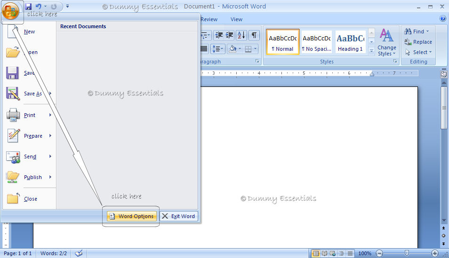Toggle Show/Hide paragraph marks icon
The width and height of the screenshot is (449, 258).
coord(254,35)
